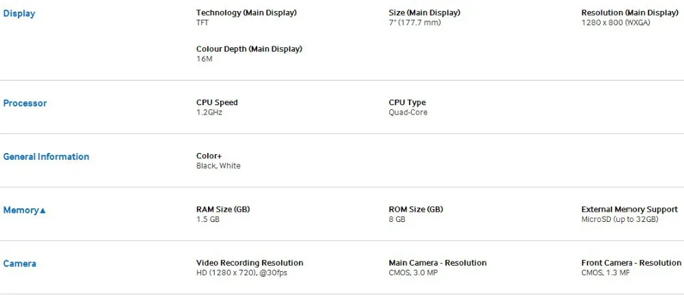Click the Technology (Main Display) label

[x=246, y=13]
